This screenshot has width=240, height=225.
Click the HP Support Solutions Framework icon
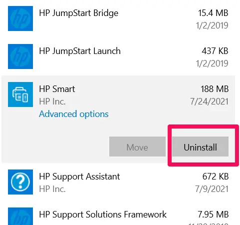20,216
